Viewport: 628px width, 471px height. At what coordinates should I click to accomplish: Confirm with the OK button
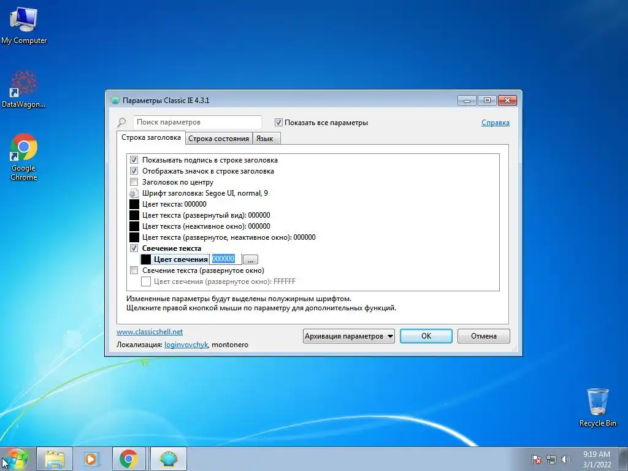coord(426,336)
